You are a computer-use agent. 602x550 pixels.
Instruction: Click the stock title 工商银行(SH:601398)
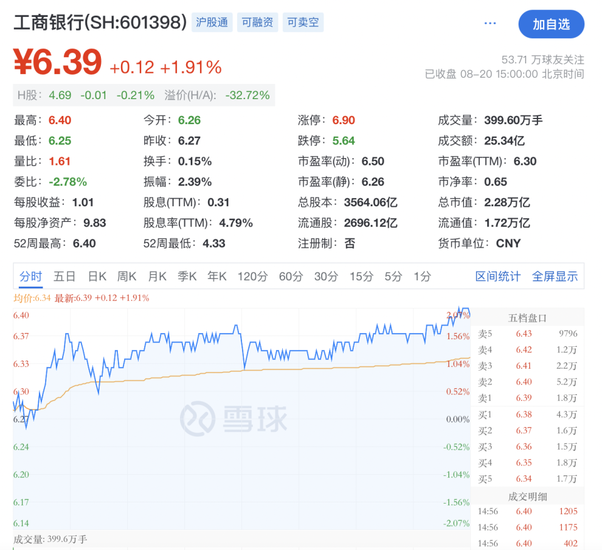click(100, 23)
